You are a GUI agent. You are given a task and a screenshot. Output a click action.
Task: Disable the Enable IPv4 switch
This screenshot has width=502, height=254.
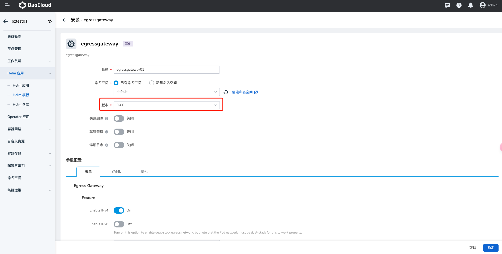pos(119,210)
